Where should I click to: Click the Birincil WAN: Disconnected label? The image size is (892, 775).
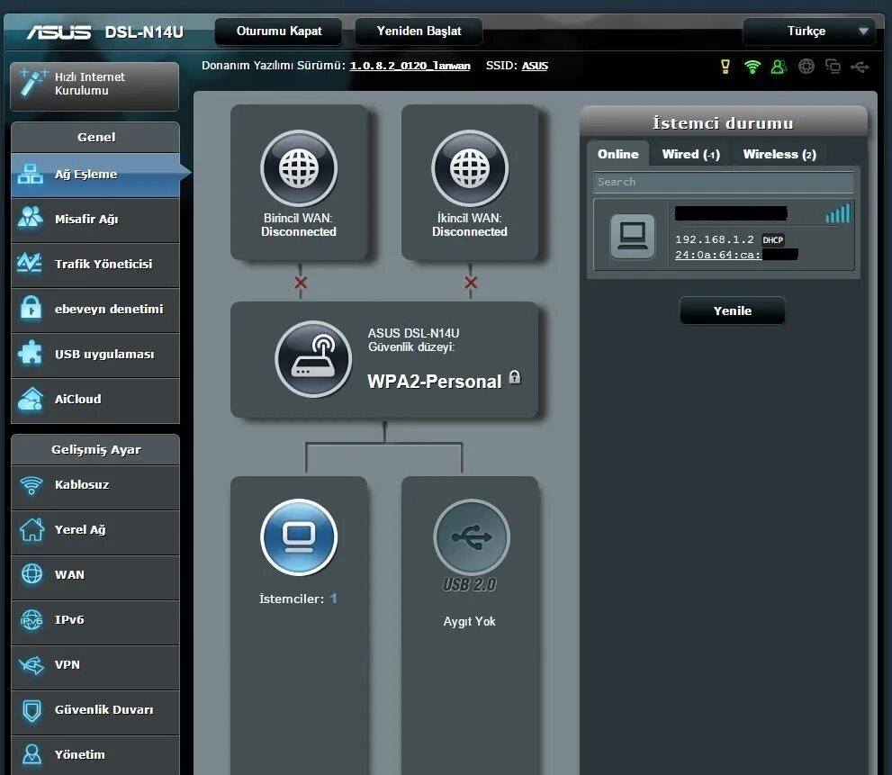coord(299,225)
